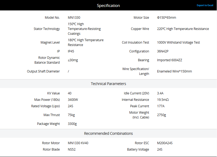Click the Rotor ESC value M200A24S
The image size is (217, 157).
[165, 143]
